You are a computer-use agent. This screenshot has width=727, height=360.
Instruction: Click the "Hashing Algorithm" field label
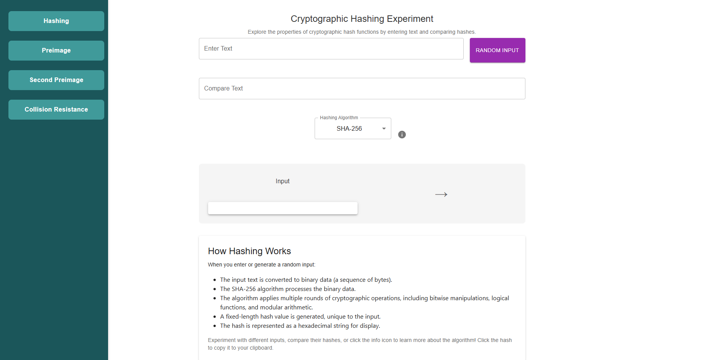click(339, 118)
